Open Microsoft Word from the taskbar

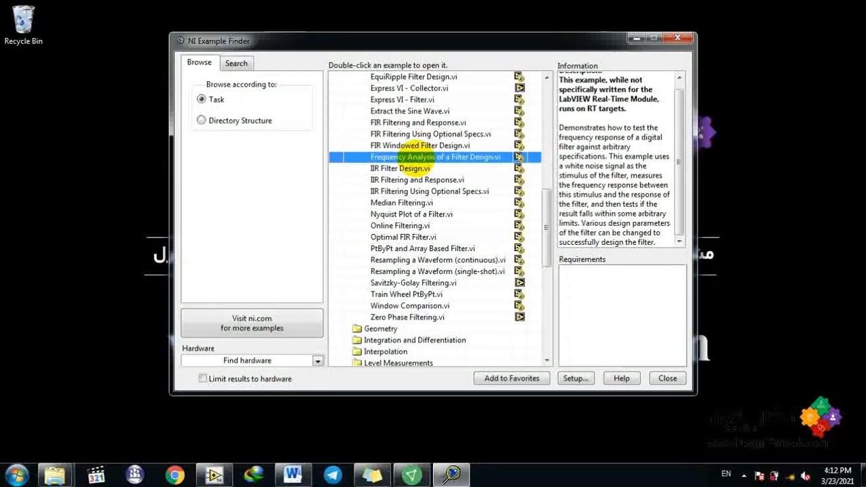coord(292,475)
